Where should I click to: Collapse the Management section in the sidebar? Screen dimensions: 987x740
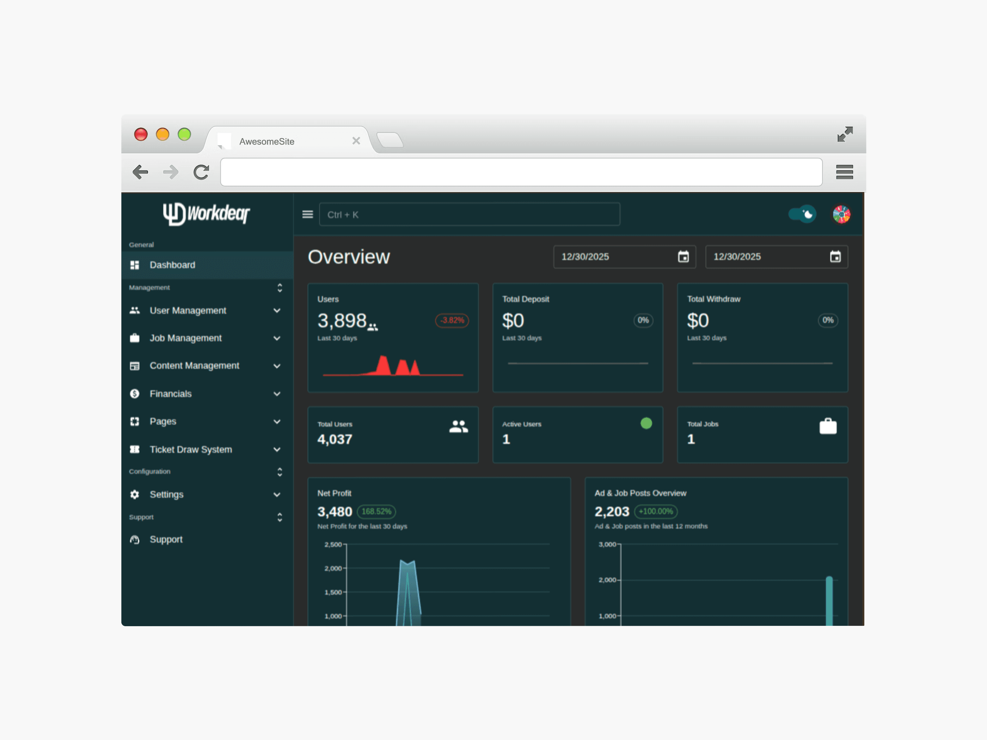(x=280, y=288)
